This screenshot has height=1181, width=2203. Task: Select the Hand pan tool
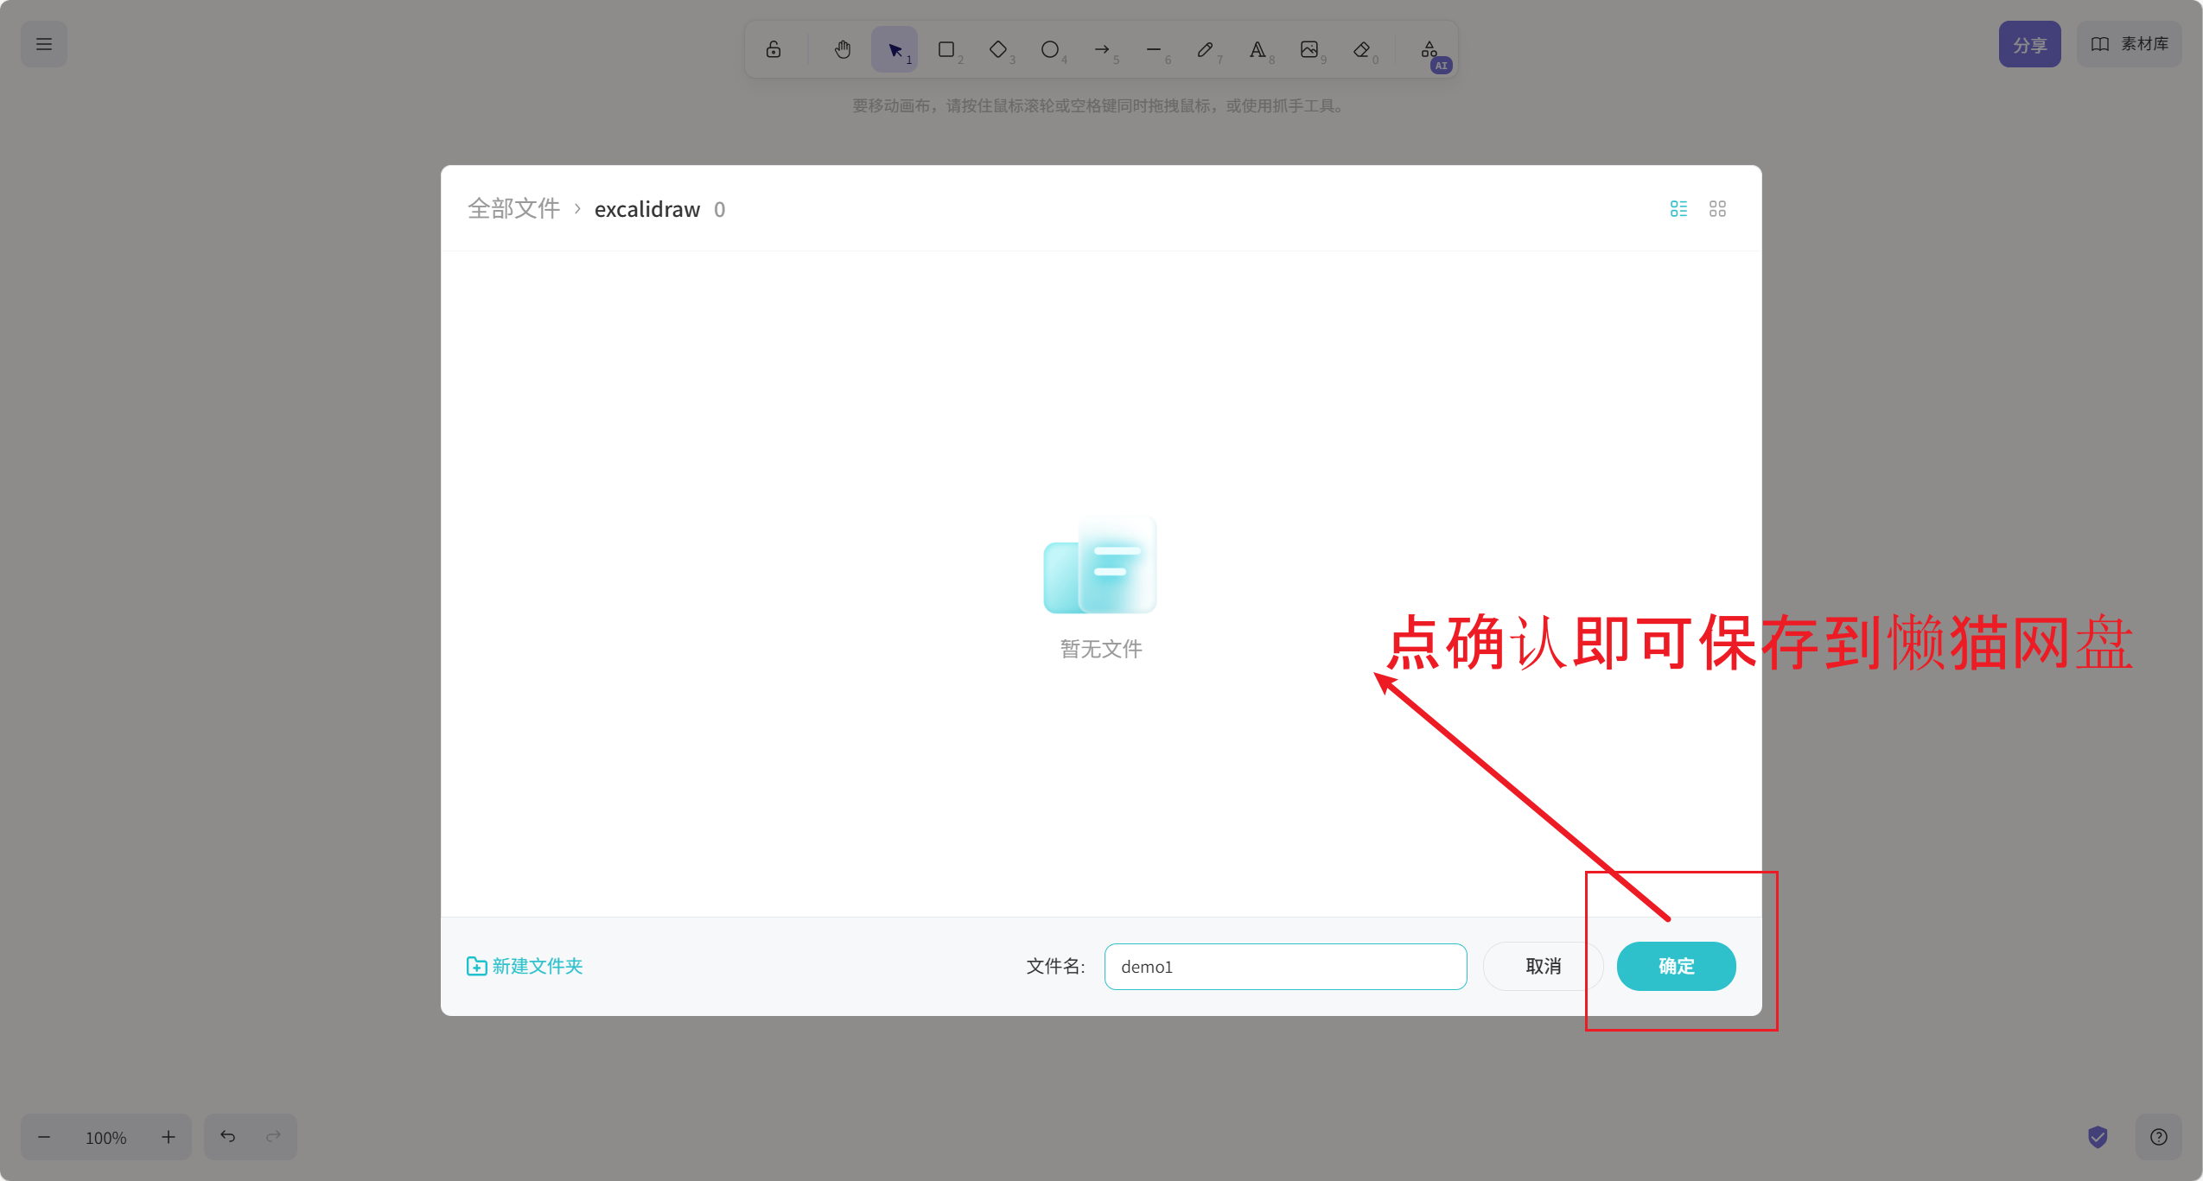[x=843, y=49]
